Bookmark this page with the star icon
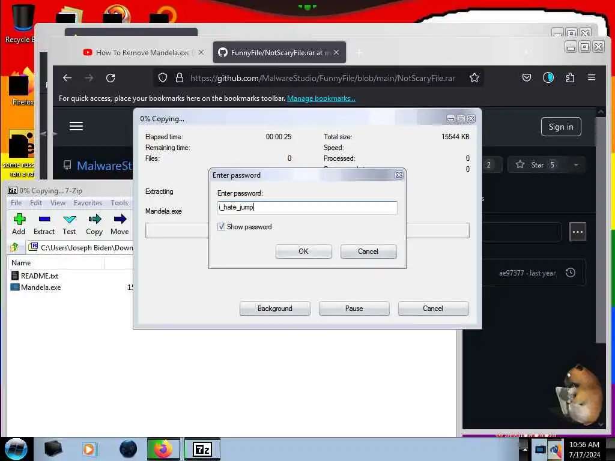The image size is (615, 461). (x=474, y=78)
